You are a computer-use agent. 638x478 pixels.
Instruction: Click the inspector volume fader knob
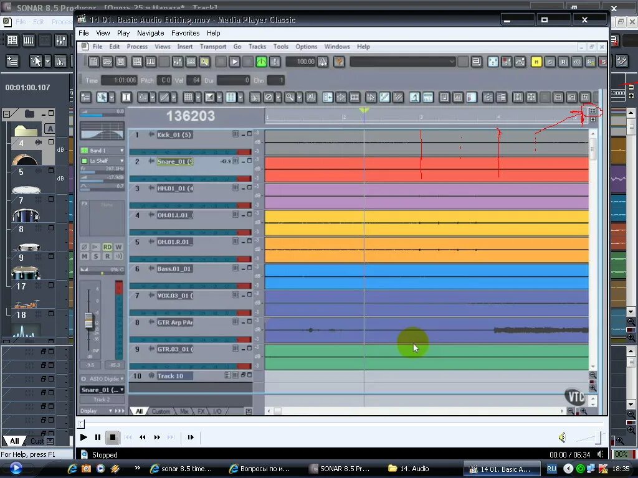(88, 321)
